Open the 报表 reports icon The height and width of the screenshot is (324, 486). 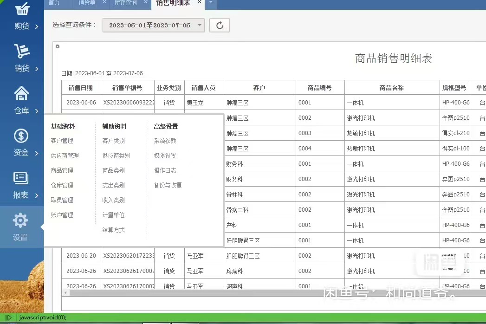pos(22,178)
